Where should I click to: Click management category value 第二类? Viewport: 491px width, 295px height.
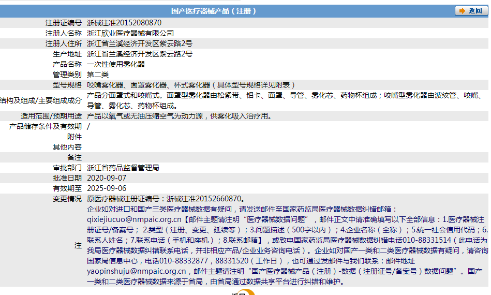(x=98, y=75)
